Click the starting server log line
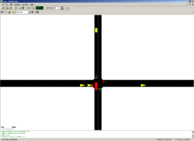Viewport: 194px width, 141px height. coord(12,137)
